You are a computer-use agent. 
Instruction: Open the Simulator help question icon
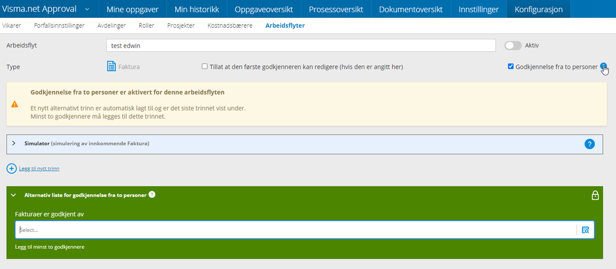pos(589,144)
